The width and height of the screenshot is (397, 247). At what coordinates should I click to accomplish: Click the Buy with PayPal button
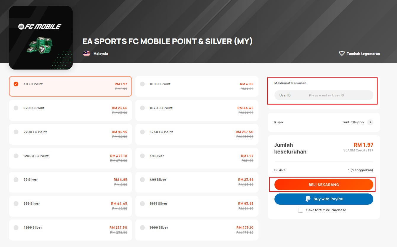(324, 199)
